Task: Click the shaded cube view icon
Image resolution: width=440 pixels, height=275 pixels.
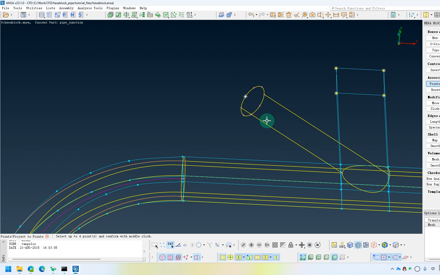Action: (350, 245)
